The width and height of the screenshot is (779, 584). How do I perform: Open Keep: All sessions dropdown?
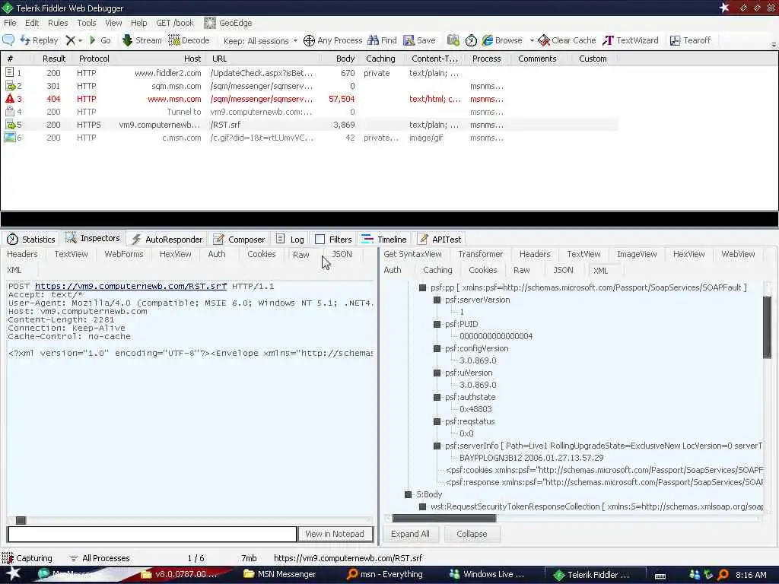click(x=260, y=41)
